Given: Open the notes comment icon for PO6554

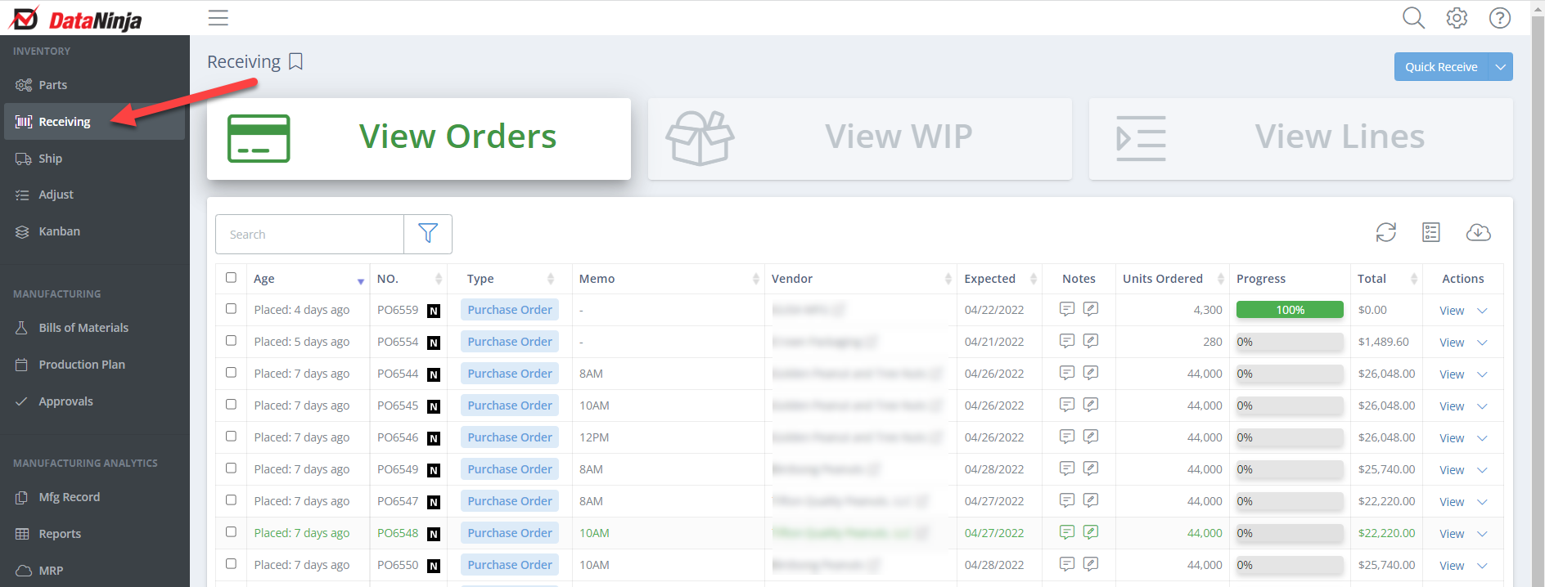Looking at the screenshot, I should (x=1067, y=341).
